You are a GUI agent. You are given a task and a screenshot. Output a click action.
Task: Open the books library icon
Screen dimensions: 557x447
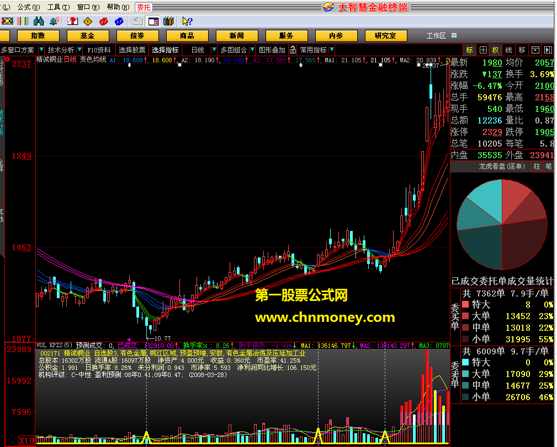(x=169, y=21)
